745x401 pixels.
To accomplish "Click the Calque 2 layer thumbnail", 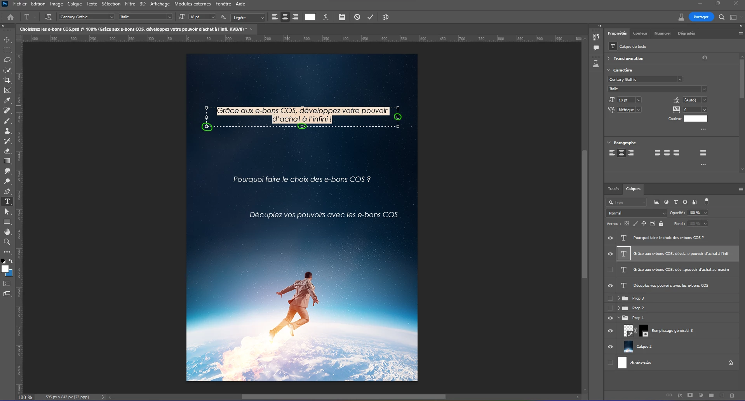I will coord(628,347).
